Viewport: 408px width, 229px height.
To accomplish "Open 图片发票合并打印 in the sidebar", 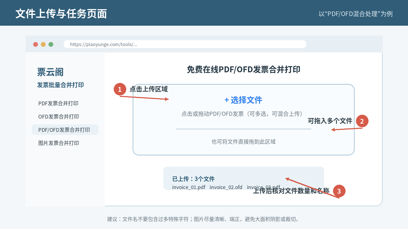I will tap(59, 143).
